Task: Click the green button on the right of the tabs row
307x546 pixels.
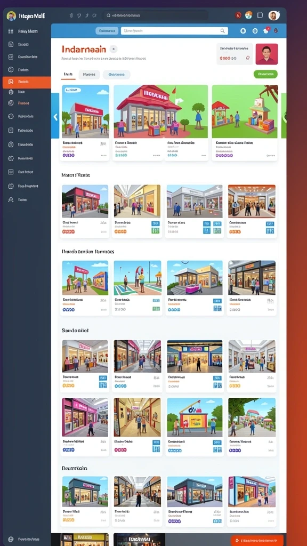Action: coord(265,74)
